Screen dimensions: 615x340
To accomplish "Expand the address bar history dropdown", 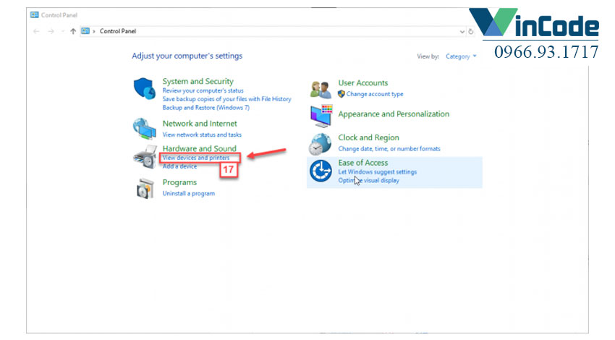I will [x=462, y=32].
